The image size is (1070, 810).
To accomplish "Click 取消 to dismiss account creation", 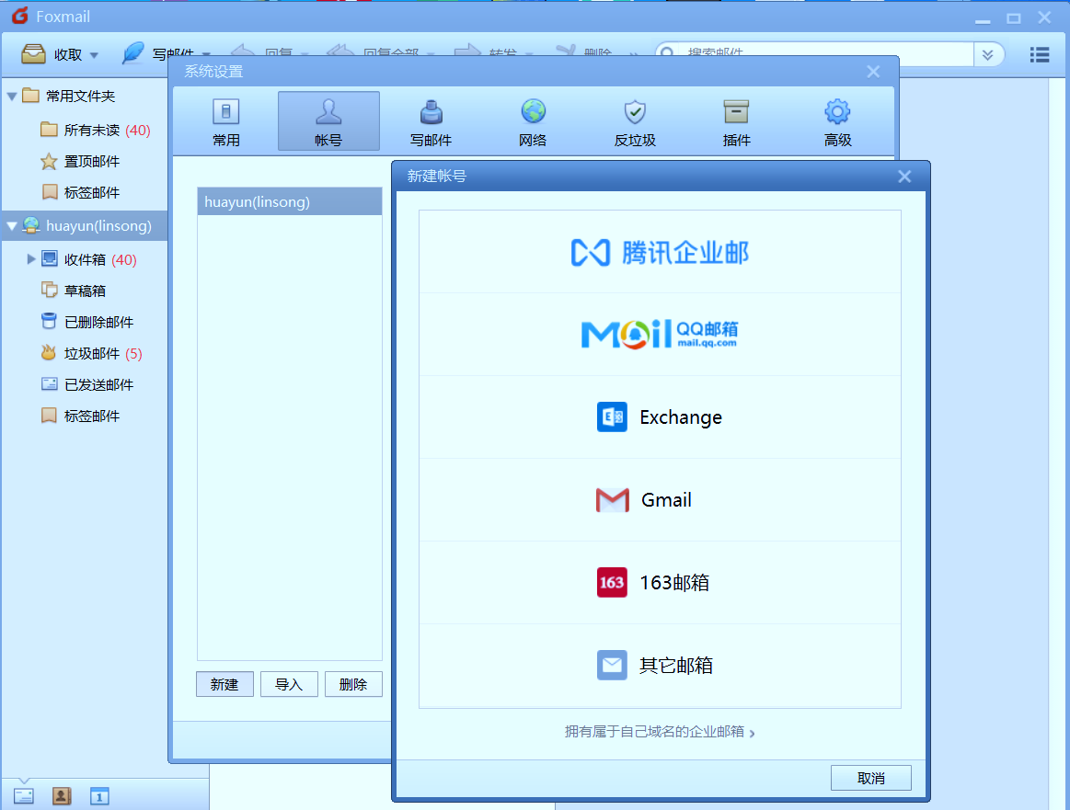I will pos(870,777).
